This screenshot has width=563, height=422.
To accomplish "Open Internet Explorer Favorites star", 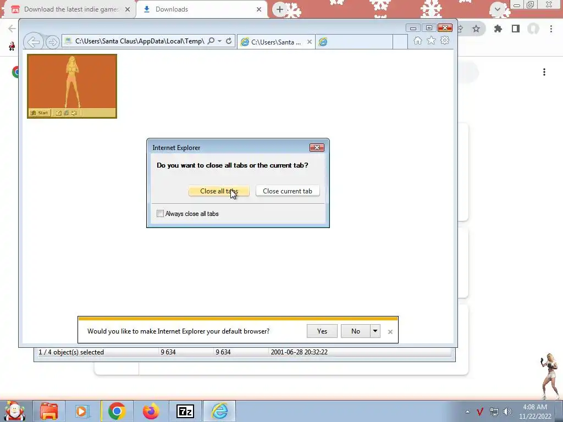I will pyautogui.click(x=431, y=41).
